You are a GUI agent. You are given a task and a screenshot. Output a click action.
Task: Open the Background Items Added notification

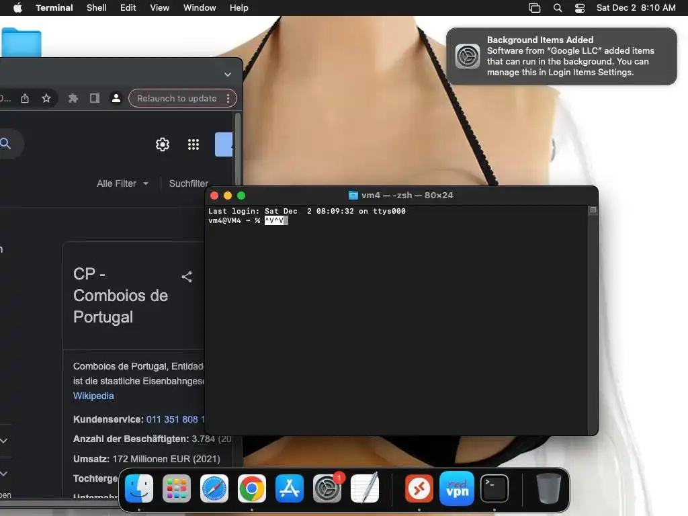point(562,56)
